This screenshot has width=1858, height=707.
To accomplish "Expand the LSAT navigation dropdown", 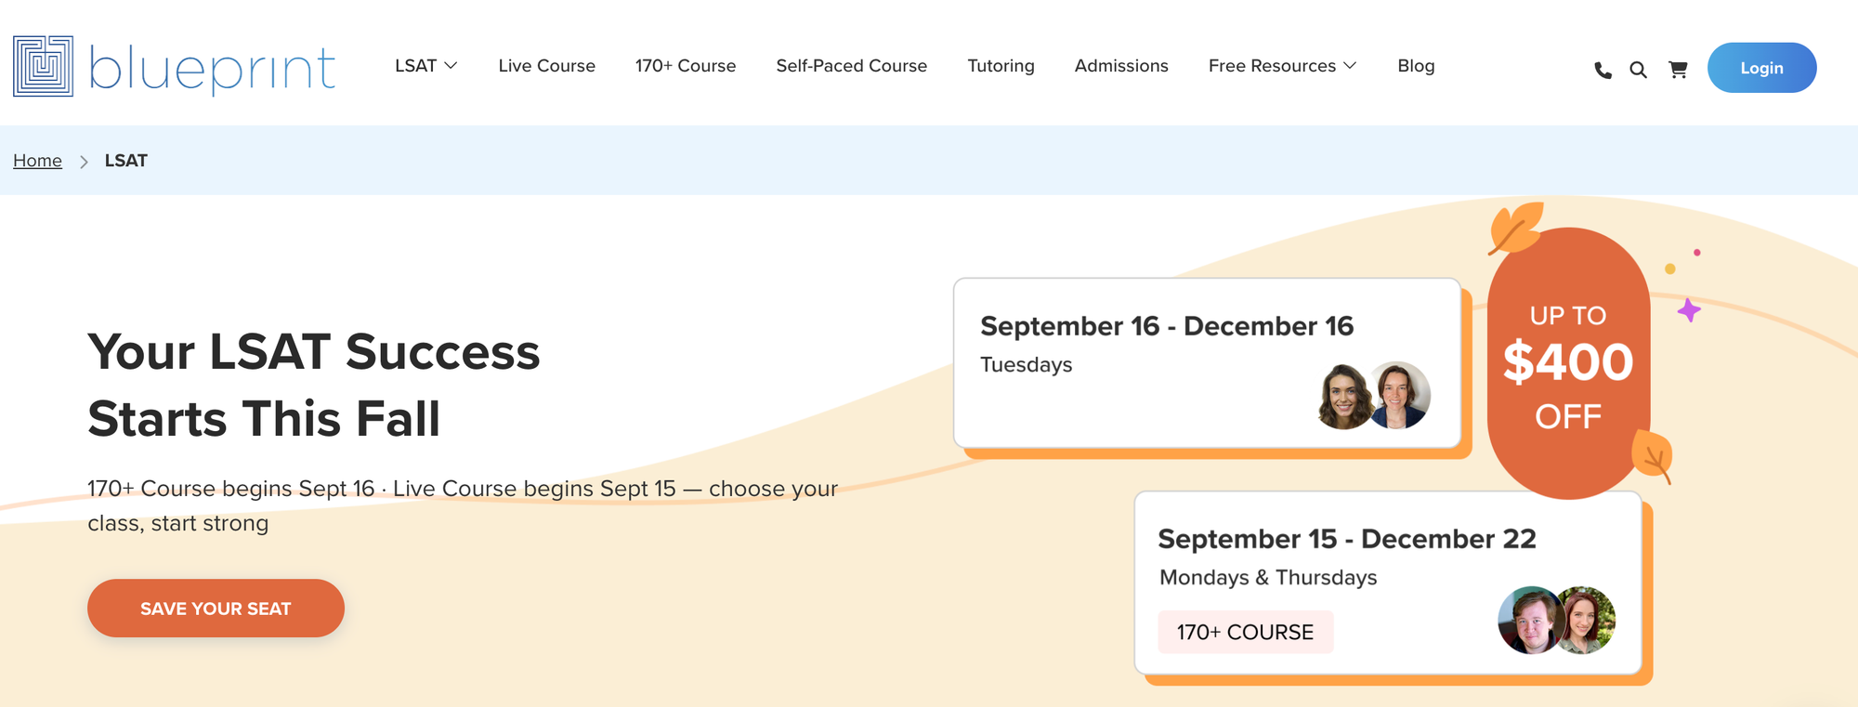I will pos(425,65).
